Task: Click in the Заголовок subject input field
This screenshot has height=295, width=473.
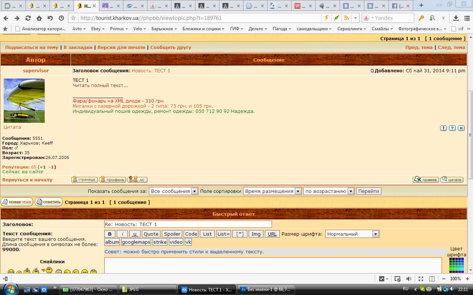Action: [188, 224]
